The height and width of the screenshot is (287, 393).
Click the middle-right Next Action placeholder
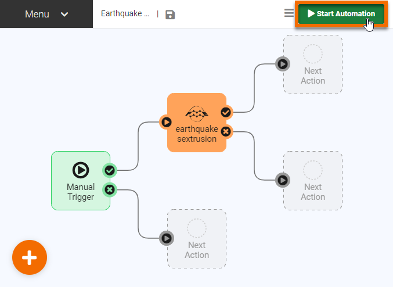coord(313,181)
